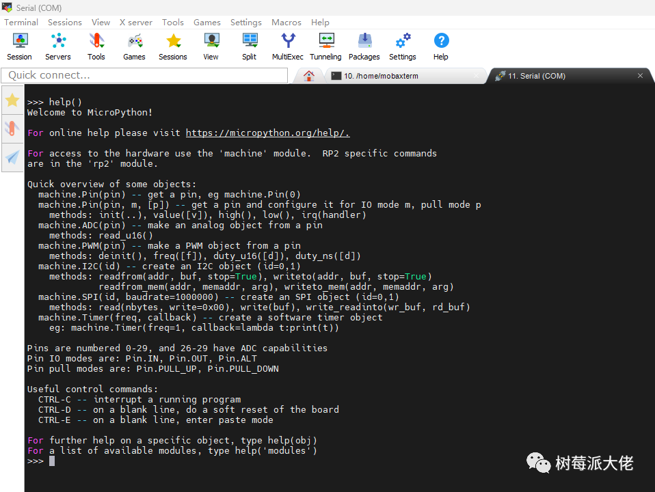The height and width of the screenshot is (492, 655).
Task: Open the tools knife sidebar icon
Action: tap(12, 128)
